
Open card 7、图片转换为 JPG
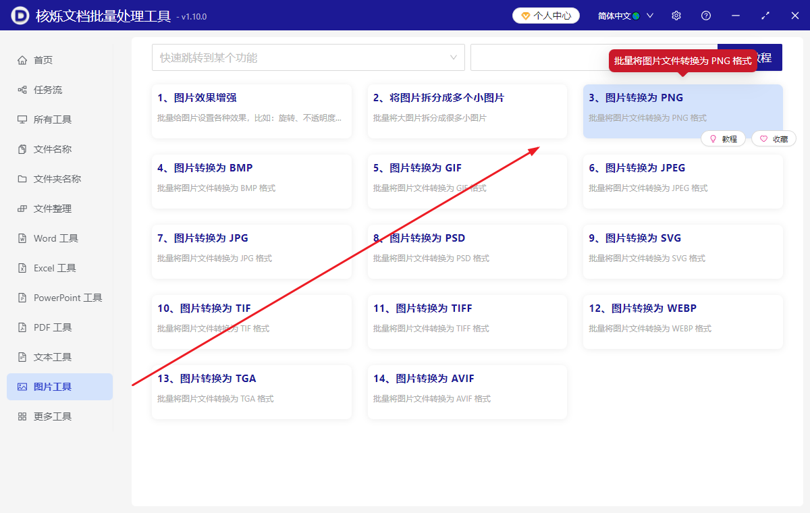point(252,252)
